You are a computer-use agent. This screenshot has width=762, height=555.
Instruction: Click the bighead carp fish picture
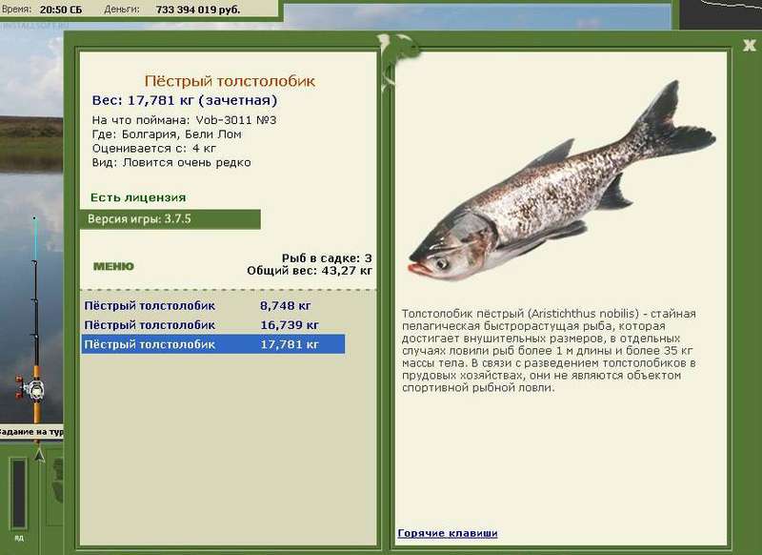click(x=561, y=182)
